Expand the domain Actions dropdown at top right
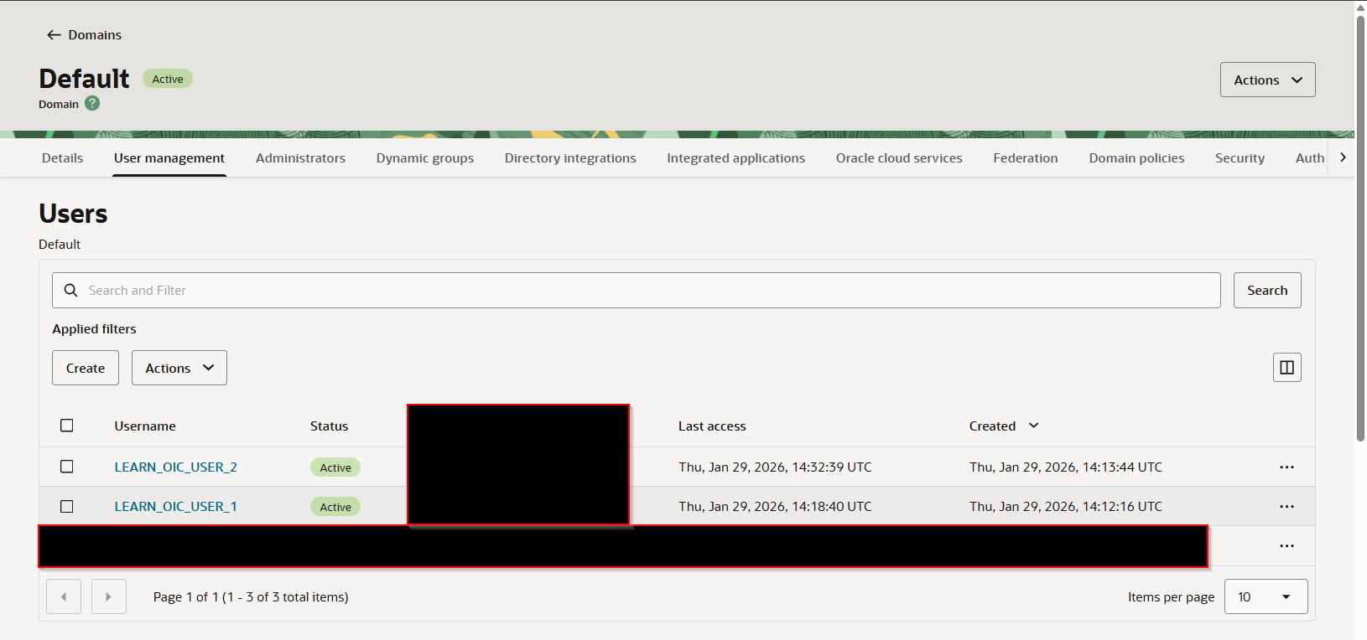The image size is (1367, 640). [1267, 80]
